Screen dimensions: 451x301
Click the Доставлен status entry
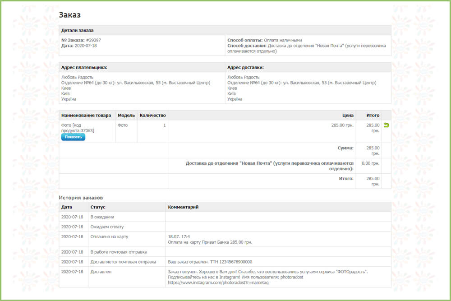101,272
